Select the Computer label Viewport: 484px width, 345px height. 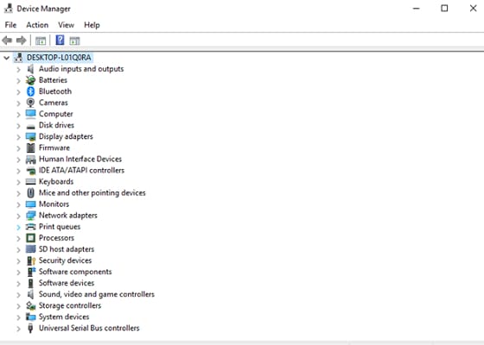click(56, 114)
